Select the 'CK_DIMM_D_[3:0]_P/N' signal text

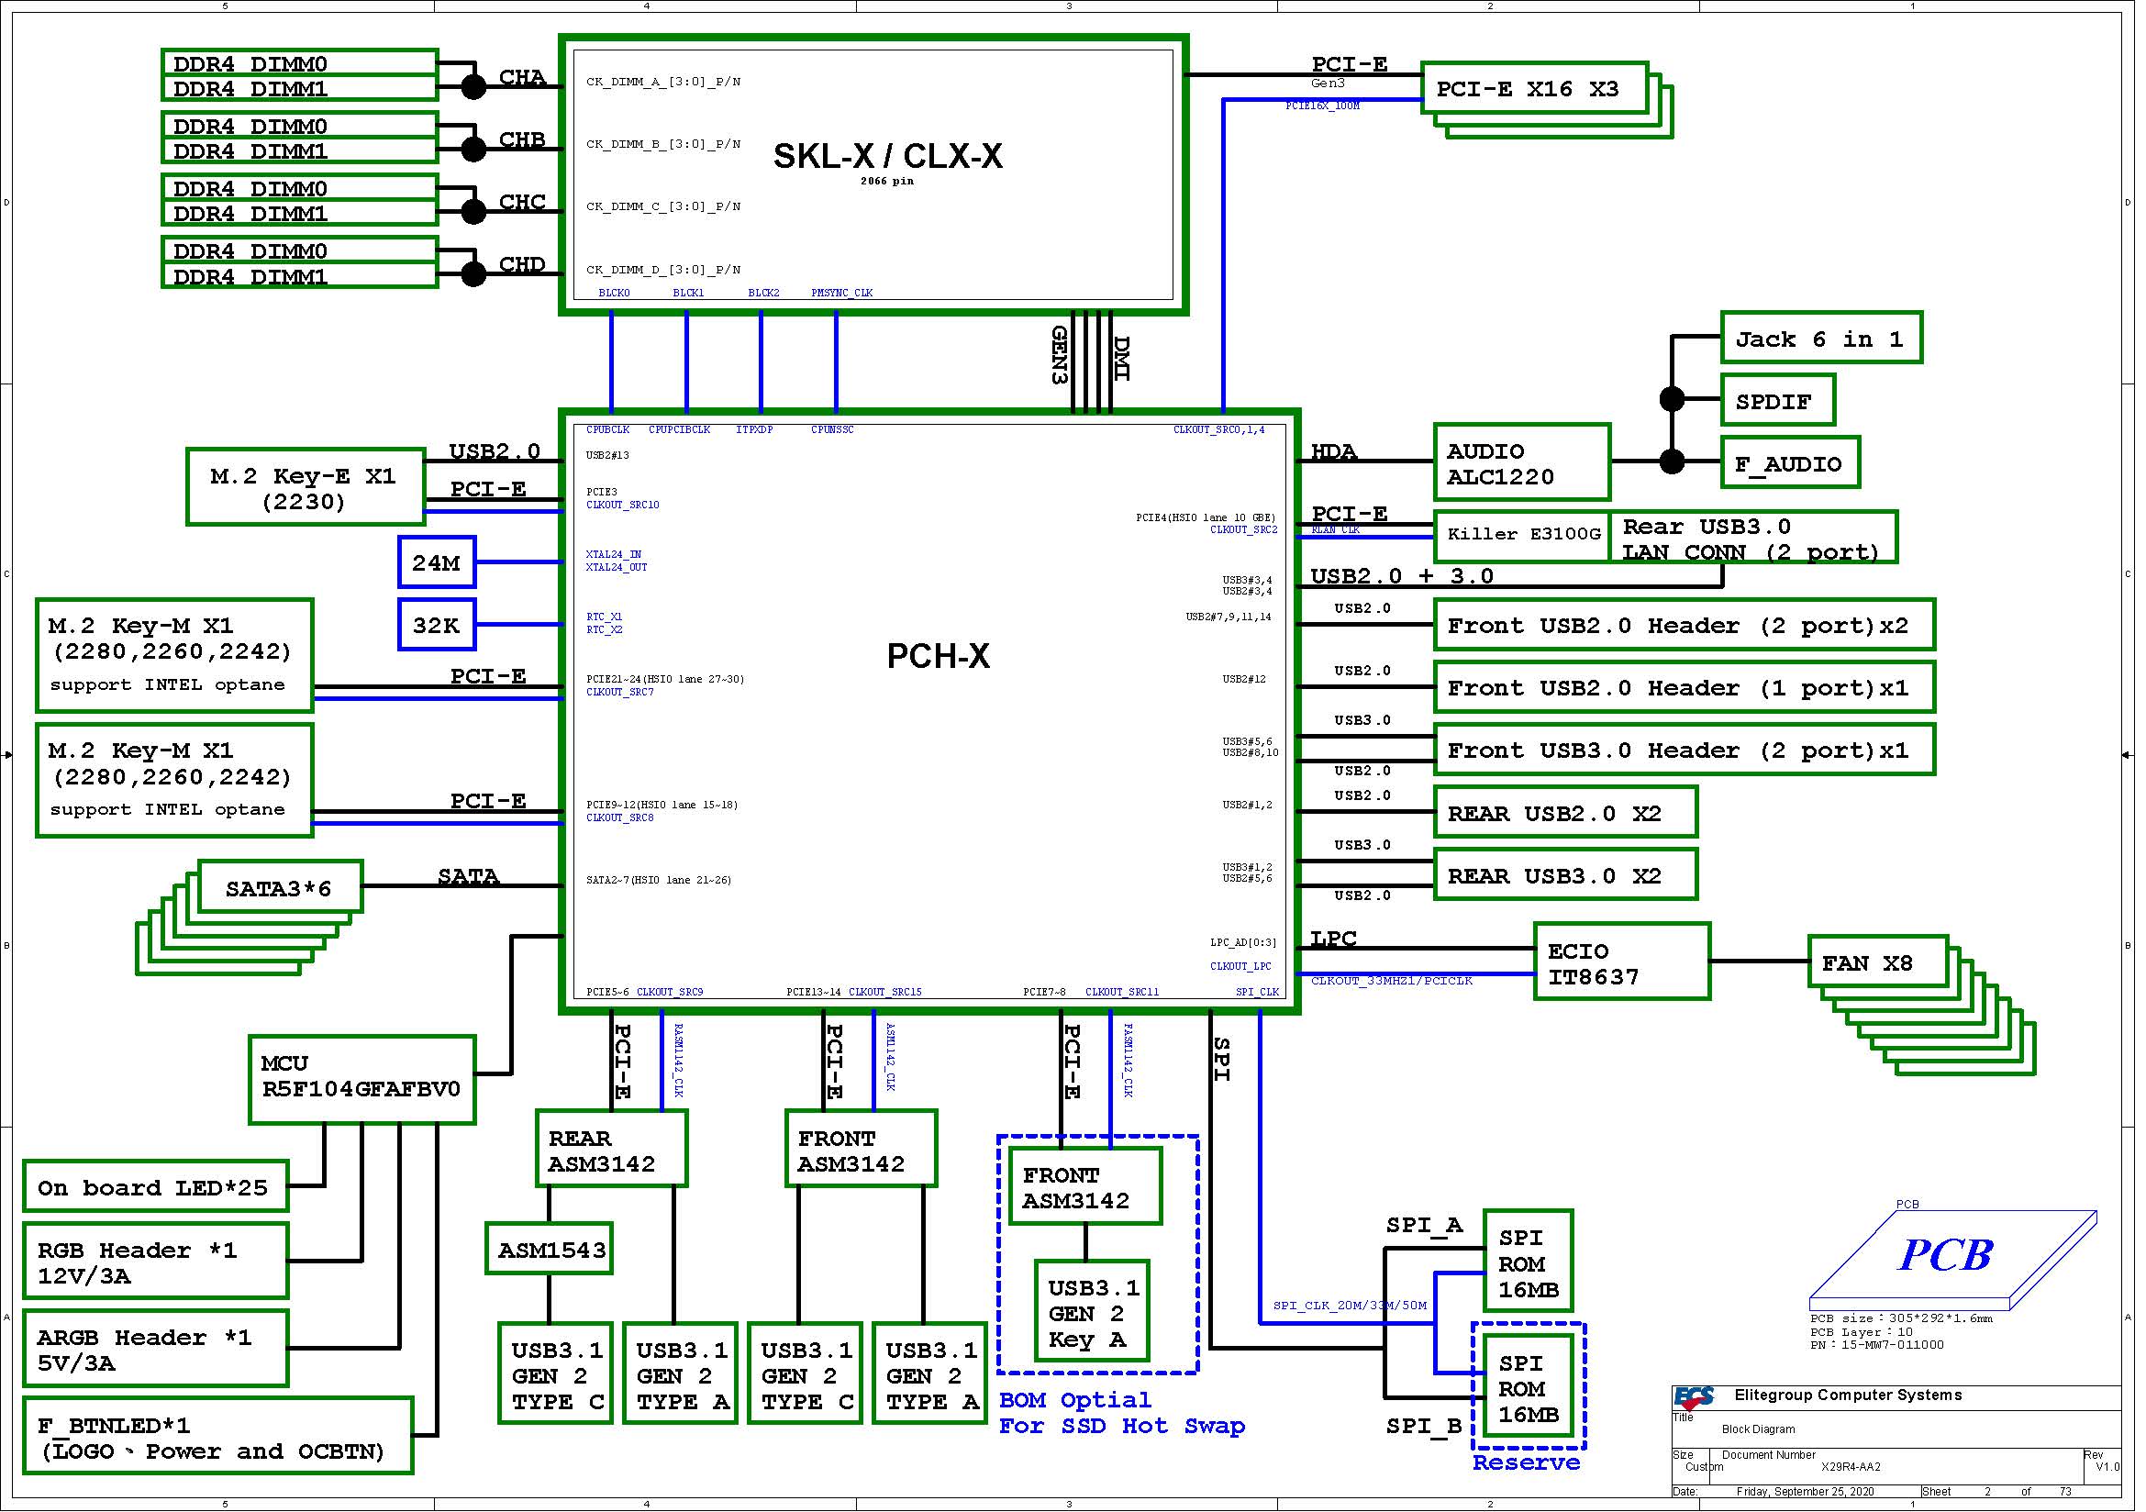(662, 269)
